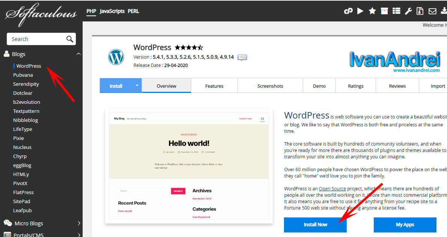The width and height of the screenshot is (447, 237).
Task: Follow the Open Source link
Action: 332,188
